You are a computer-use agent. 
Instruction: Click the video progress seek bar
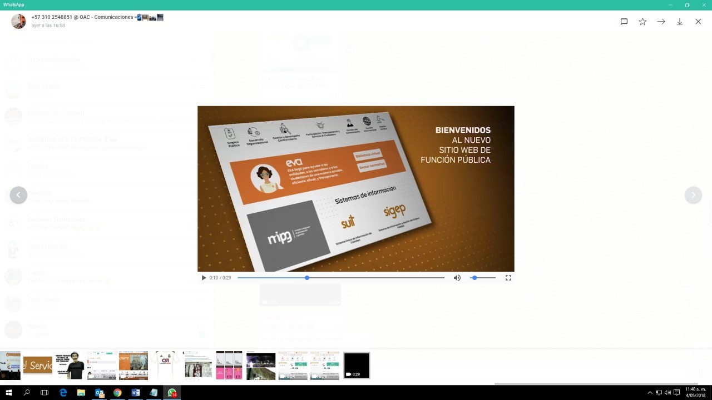coord(340,278)
